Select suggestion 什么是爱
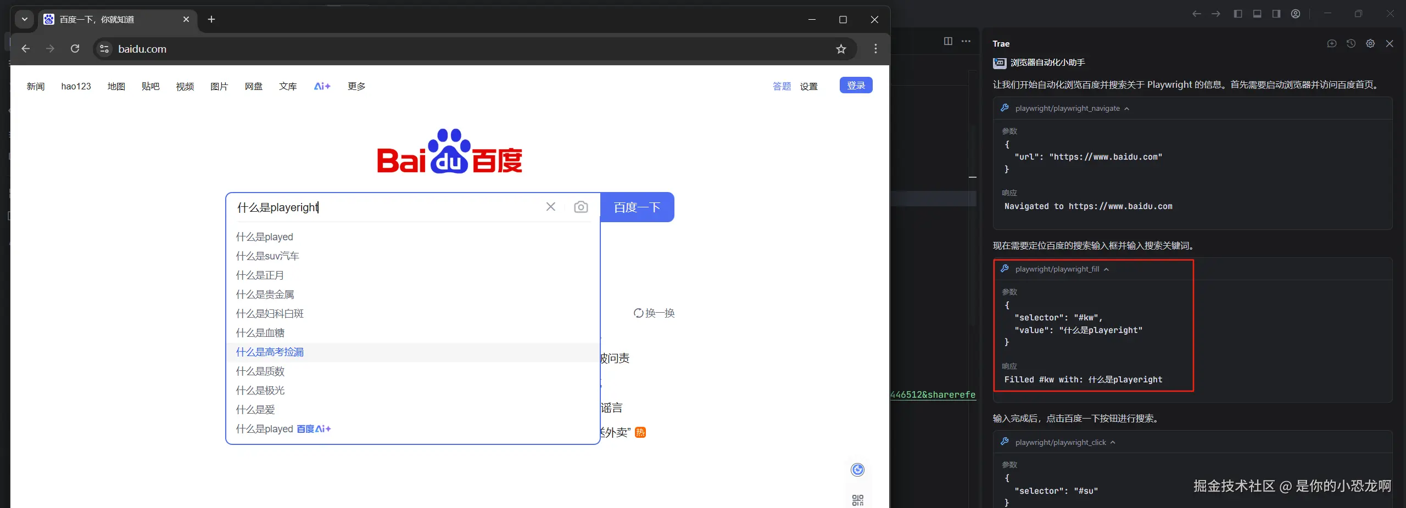 (412, 410)
